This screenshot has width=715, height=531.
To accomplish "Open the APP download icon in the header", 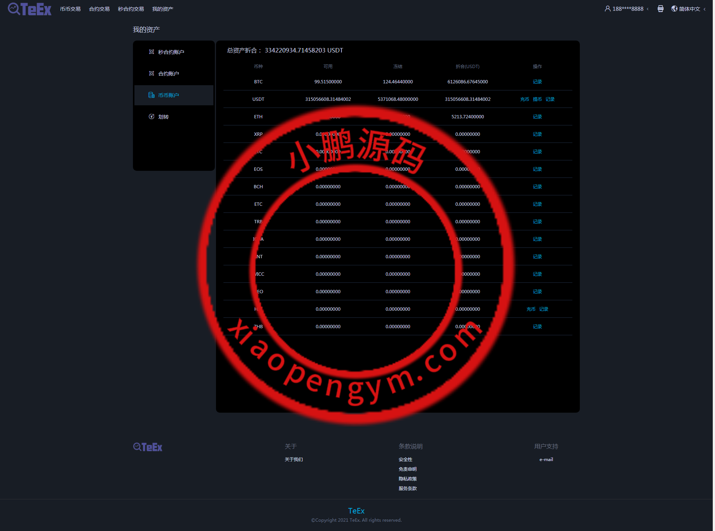I will (x=661, y=9).
